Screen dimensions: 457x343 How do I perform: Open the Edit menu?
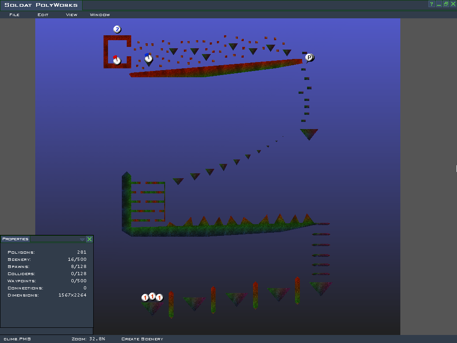[x=43, y=15]
